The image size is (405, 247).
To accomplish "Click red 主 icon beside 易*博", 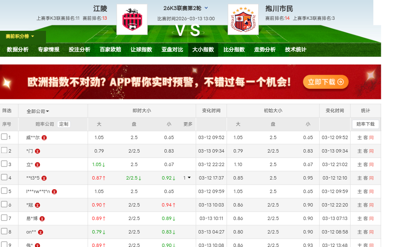I will tap(42, 218).
